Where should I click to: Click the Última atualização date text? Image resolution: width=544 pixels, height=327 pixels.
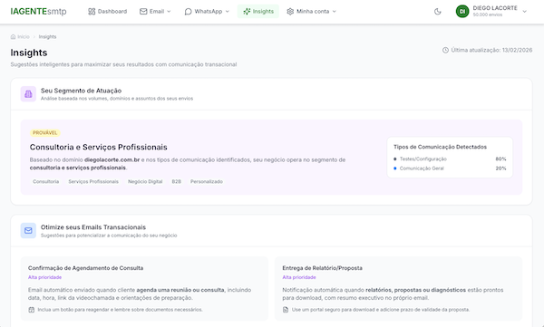tap(491, 51)
